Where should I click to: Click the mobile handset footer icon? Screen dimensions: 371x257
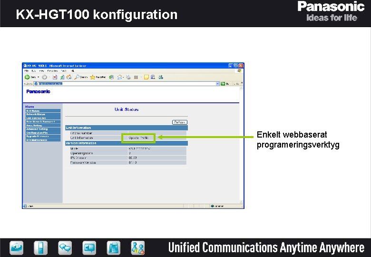click(x=41, y=248)
